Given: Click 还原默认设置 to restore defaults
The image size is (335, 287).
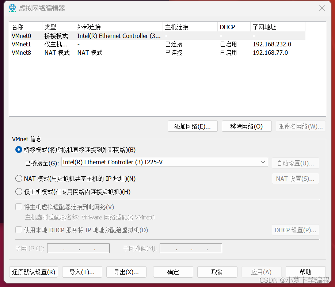Looking at the screenshot, I should pyautogui.click(x=33, y=272).
